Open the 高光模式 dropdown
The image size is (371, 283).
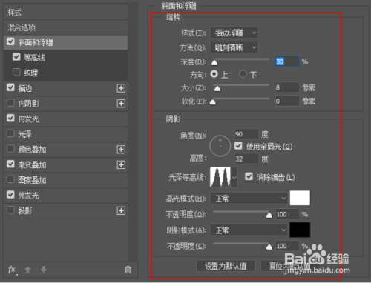pos(249,199)
